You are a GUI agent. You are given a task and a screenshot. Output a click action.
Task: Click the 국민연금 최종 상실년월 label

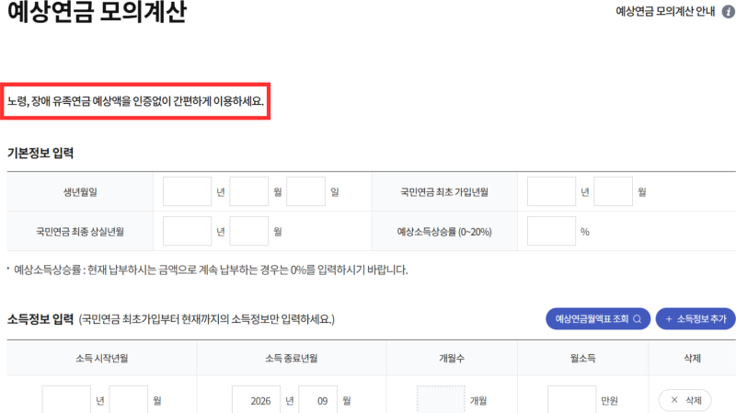click(x=80, y=231)
